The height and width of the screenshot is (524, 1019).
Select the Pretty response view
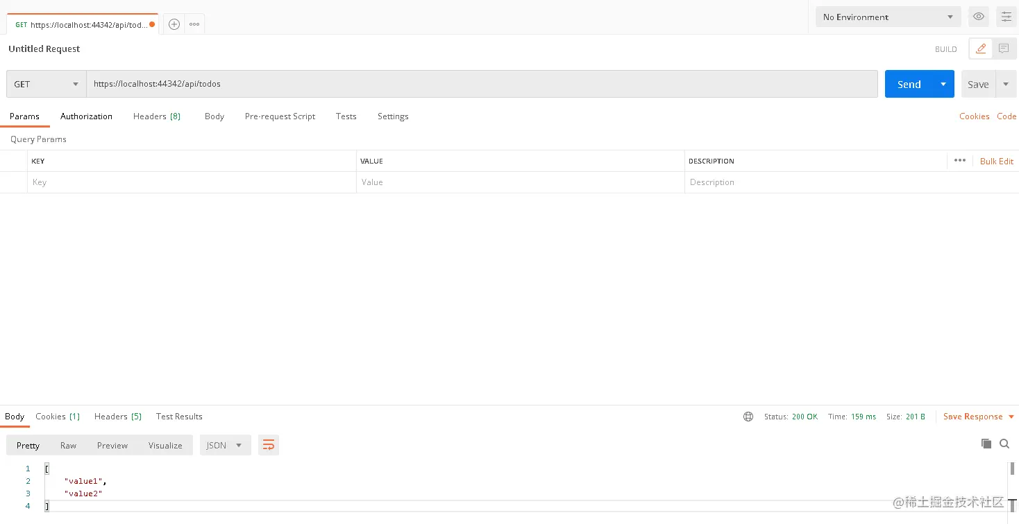tap(28, 445)
